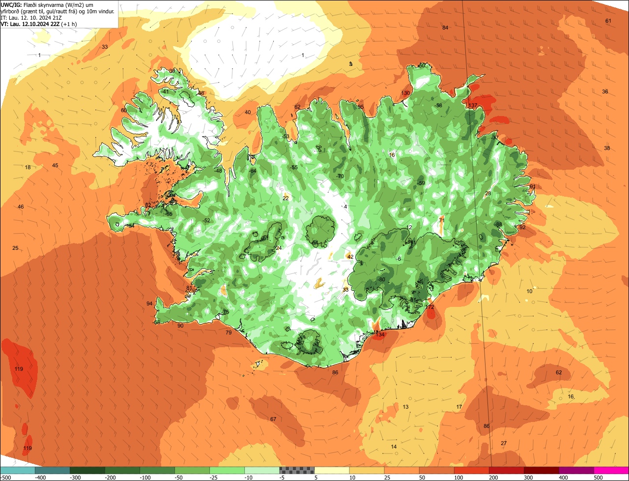
Task: Select the map value 45 west of Westfjords
Action: (x=55, y=165)
